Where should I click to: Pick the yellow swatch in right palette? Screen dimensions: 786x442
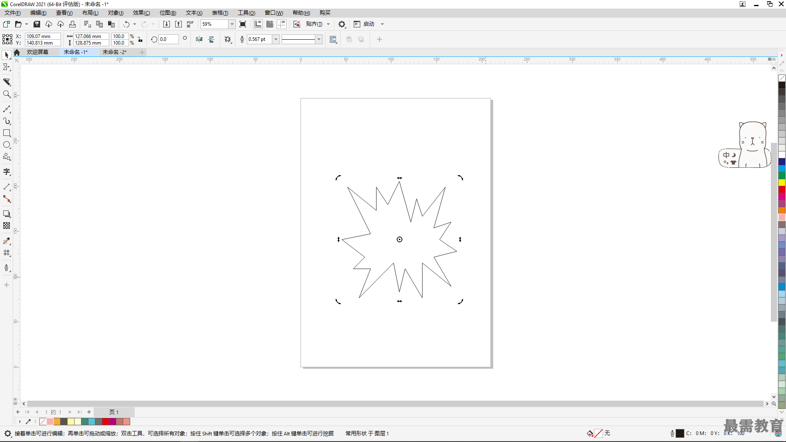point(782,183)
